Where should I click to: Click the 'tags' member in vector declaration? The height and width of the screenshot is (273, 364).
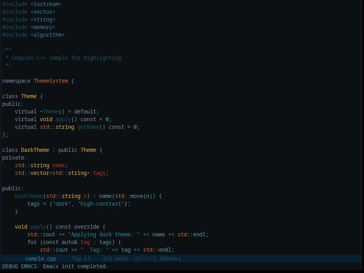click(x=99, y=173)
